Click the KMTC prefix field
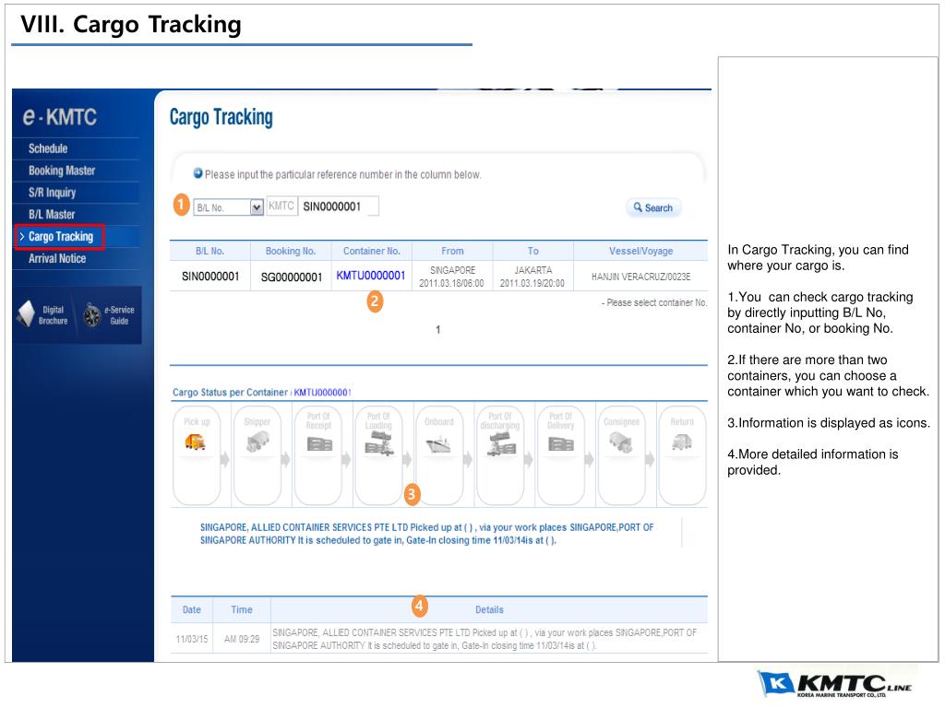This screenshot has height=708, width=945. (281, 206)
